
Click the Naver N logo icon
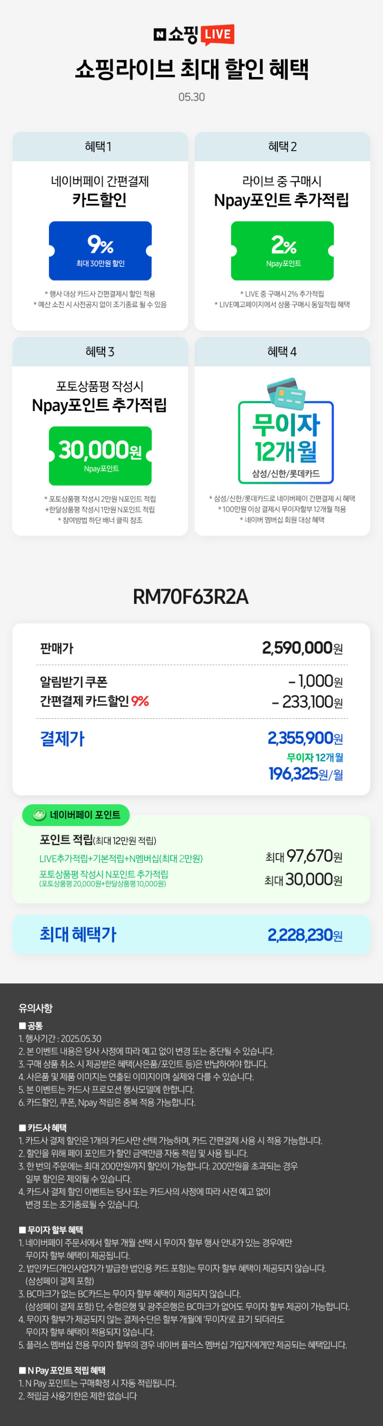[159, 34]
